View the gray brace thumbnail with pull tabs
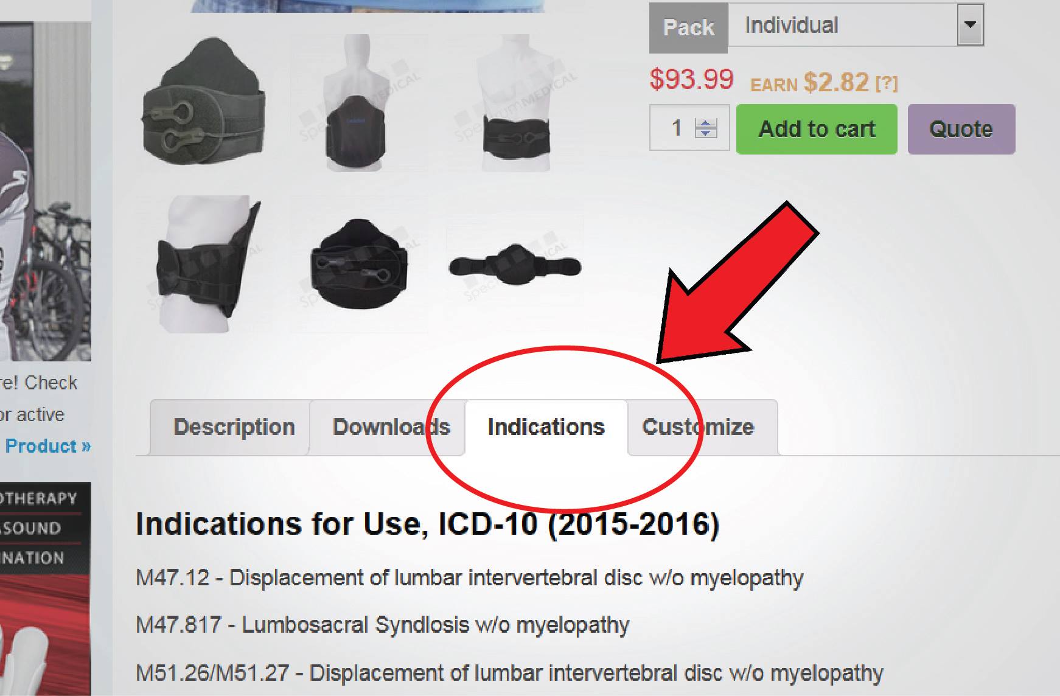Screen dimensions: 1060x696 pyautogui.click(x=204, y=102)
